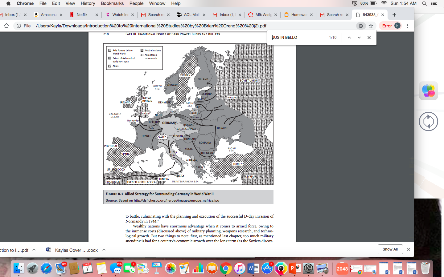Open iBooks in the dock
Screen dimensions: 444x277
click(212, 268)
